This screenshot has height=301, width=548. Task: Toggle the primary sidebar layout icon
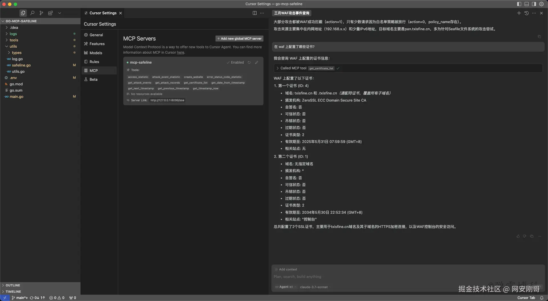click(x=519, y=4)
